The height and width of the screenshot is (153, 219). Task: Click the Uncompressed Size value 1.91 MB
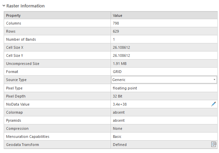120,64
